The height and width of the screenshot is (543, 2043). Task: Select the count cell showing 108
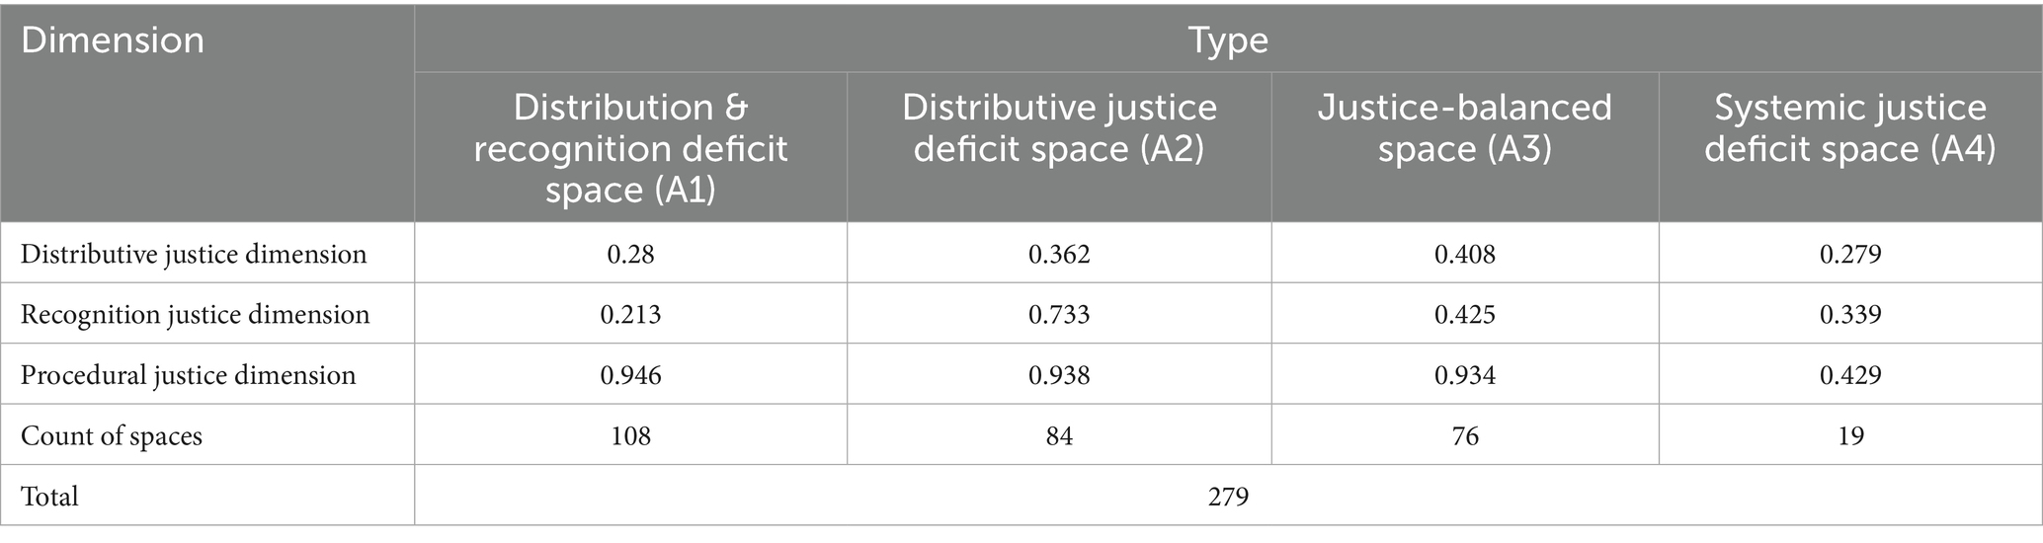[630, 435]
